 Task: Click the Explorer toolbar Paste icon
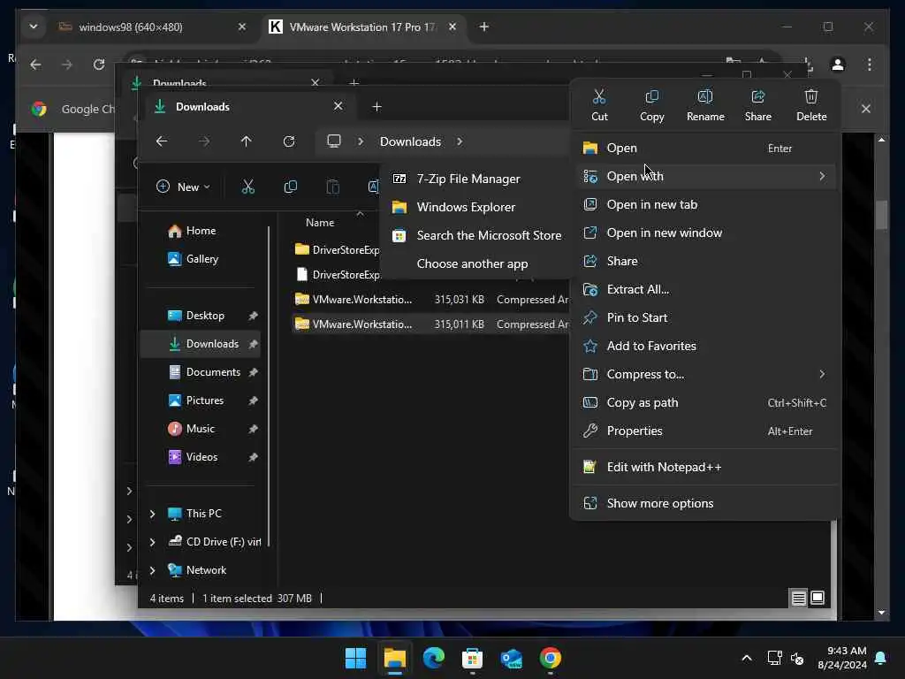(333, 187)
